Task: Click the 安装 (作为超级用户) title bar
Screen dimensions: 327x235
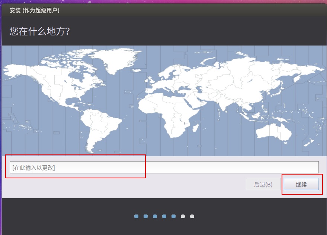Action: point(35,10)
